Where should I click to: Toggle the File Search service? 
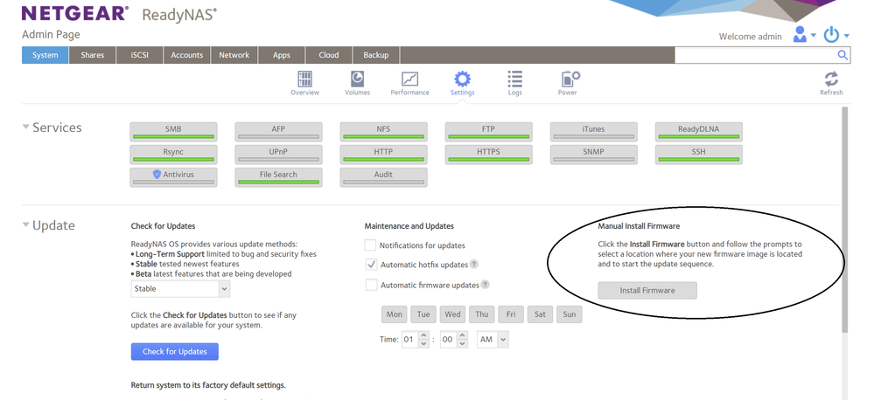278,177
